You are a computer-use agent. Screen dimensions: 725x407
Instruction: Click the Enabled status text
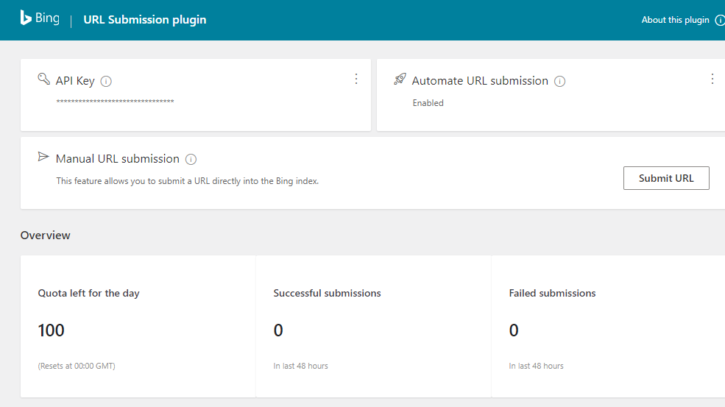pos(428,103)
